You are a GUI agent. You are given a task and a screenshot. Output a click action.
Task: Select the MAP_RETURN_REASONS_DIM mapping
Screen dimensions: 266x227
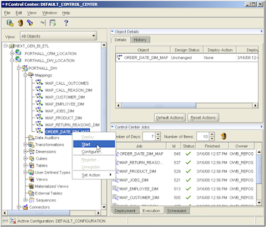(x=72, y=125)
